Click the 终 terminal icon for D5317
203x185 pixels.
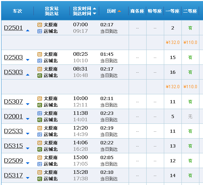coord(40,179)
